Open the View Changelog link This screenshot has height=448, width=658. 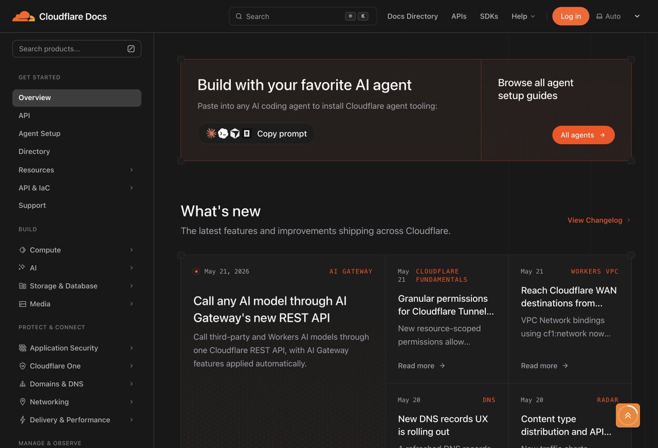[x=599, y=220]
